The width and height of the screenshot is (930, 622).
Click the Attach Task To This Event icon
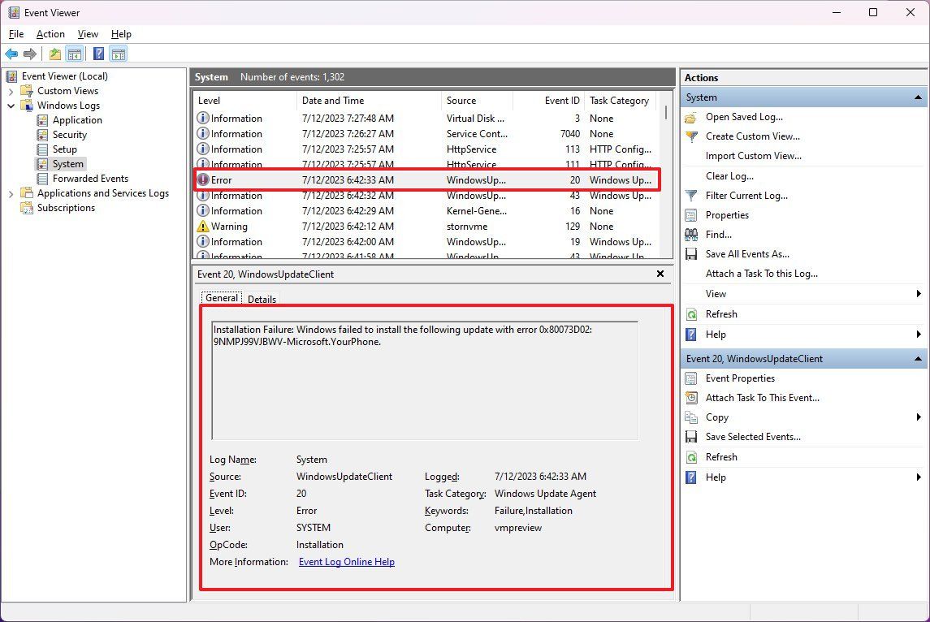(690, 398)
